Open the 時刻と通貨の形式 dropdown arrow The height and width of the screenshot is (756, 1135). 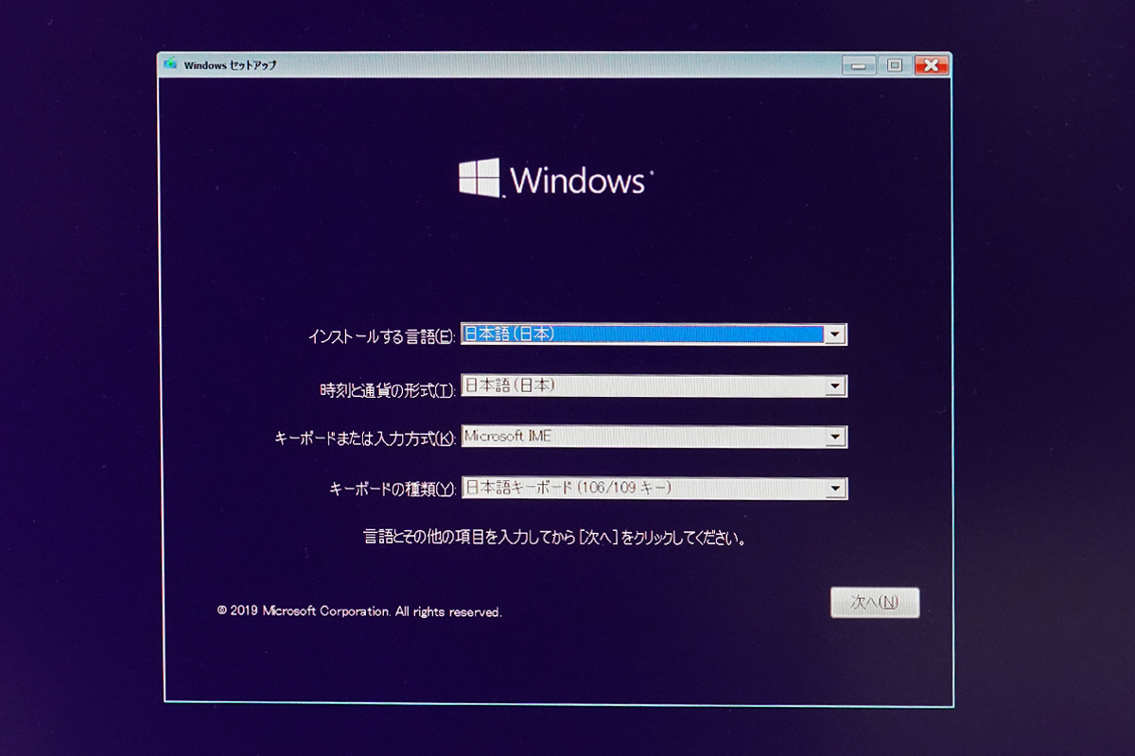(834, 387)
